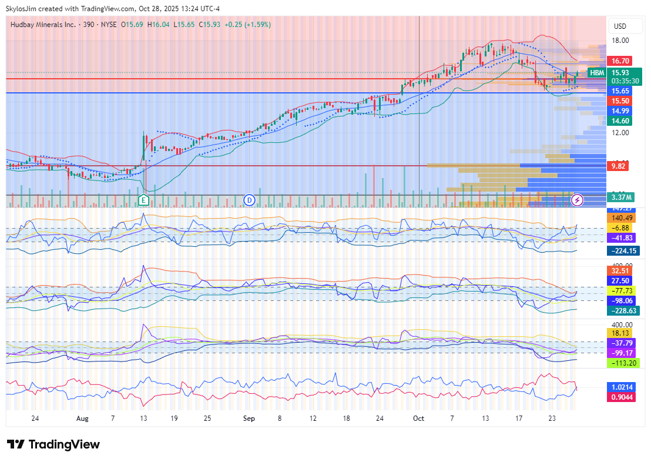This screenshot has height=462, width=651.
Task: Click the open value O15.69
Action: [x=132, y=25]
